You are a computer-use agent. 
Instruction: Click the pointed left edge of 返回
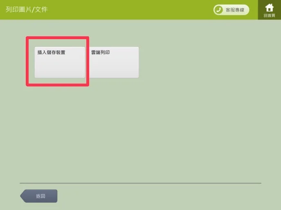[22, 196]
